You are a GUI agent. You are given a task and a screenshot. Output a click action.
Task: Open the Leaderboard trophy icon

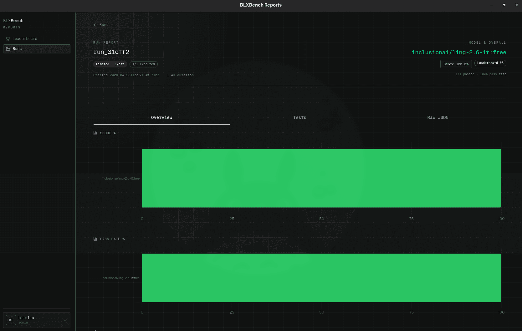pyautogui.click(x=8, y=39)
